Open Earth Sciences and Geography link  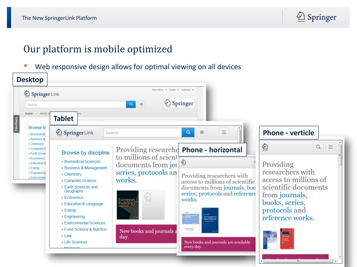coord(81,189)
